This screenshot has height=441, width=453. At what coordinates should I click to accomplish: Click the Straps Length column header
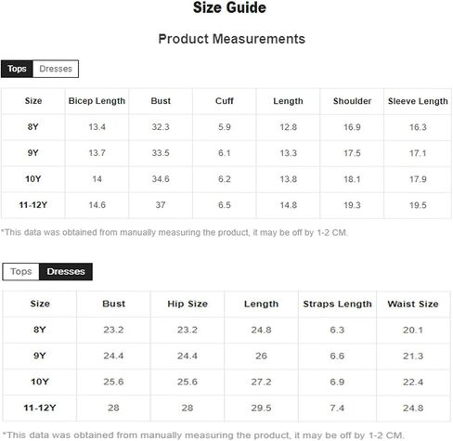coord(337,304)
